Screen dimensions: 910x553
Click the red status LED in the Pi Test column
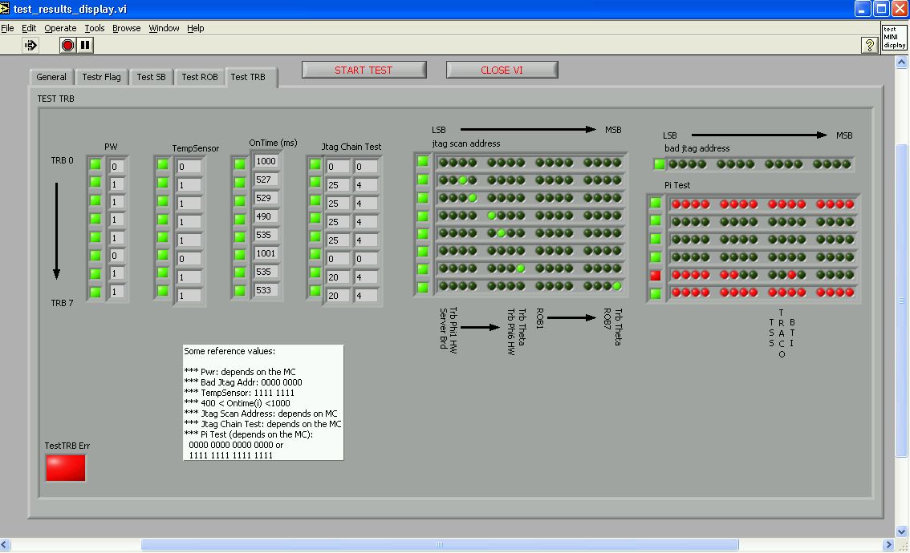click(656, 276)
